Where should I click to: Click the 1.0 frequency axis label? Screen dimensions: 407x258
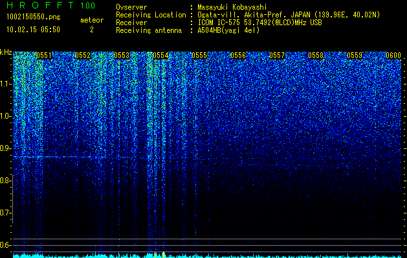point(6,116)
